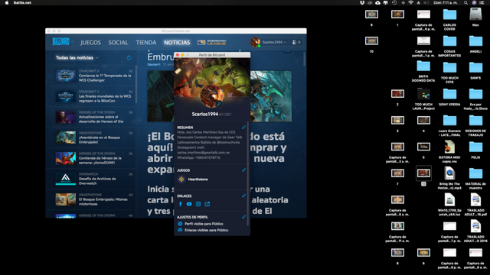Click the article hero image on right
Screen dimensions: 490x275
click(271, 96)
